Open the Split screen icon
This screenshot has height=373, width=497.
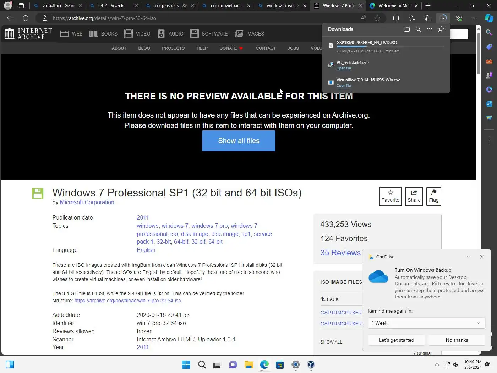396,18
